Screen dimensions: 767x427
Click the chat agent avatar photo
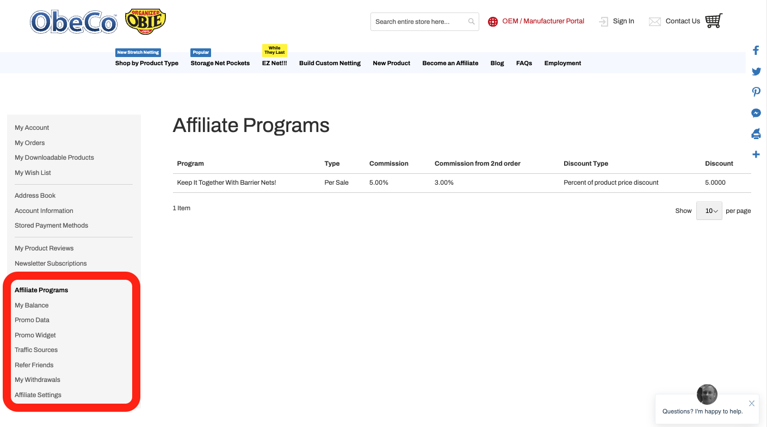[707, 394]
